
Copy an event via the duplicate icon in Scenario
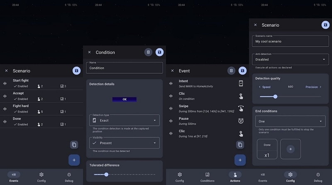click(x=74, y=145)
